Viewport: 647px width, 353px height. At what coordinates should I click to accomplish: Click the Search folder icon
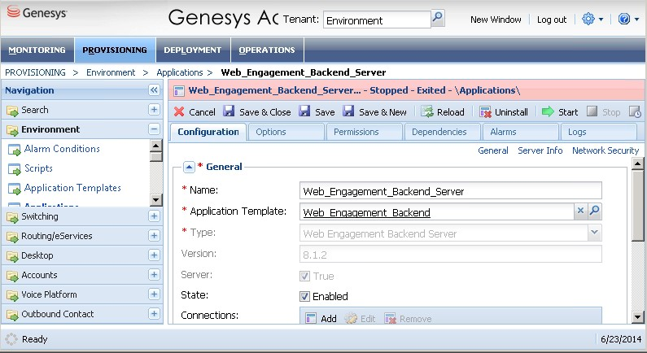[12, 111]
